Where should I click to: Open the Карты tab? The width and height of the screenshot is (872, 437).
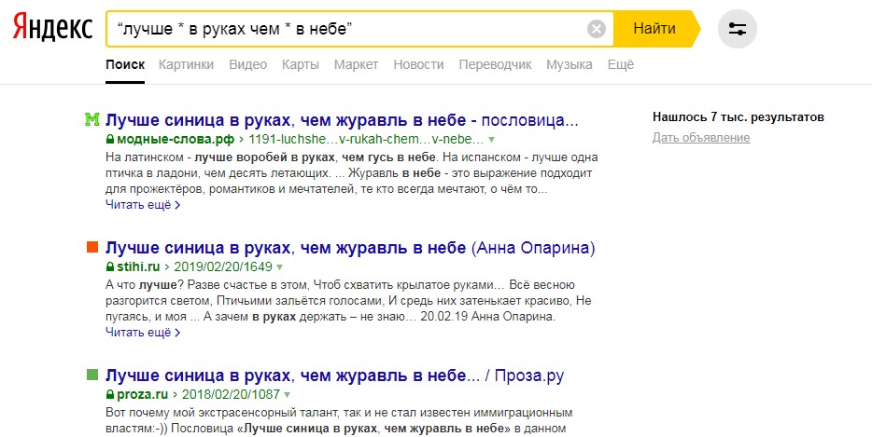click(x=301, y=65)
